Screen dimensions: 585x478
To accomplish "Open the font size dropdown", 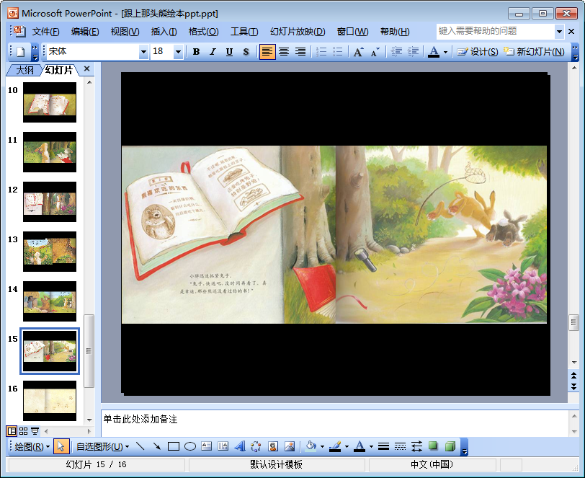I will [179, 52].
